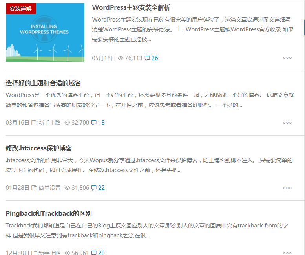305x255 pixels.
Task: Open article 'Pingback和Trackback的区别'
Action: pyautogui.click(x=49, y=213)
